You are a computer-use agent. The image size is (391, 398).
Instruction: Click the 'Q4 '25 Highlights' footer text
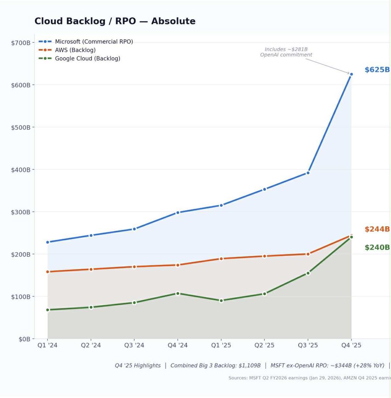tap(138, 365)
